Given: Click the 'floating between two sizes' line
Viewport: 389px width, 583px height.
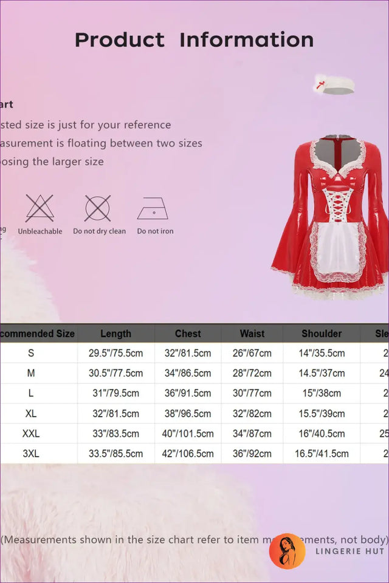Looking at the screenshot, I should 102,143.
